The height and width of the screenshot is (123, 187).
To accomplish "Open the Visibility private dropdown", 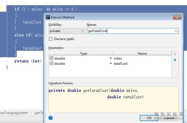I will pyautogui.click(x=67, y=31).
